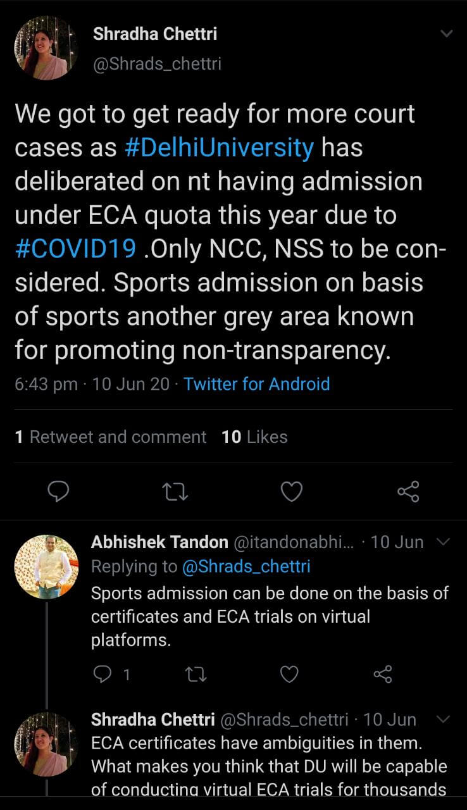Reply to Abhishek Tandon's comment

point(102,675)
